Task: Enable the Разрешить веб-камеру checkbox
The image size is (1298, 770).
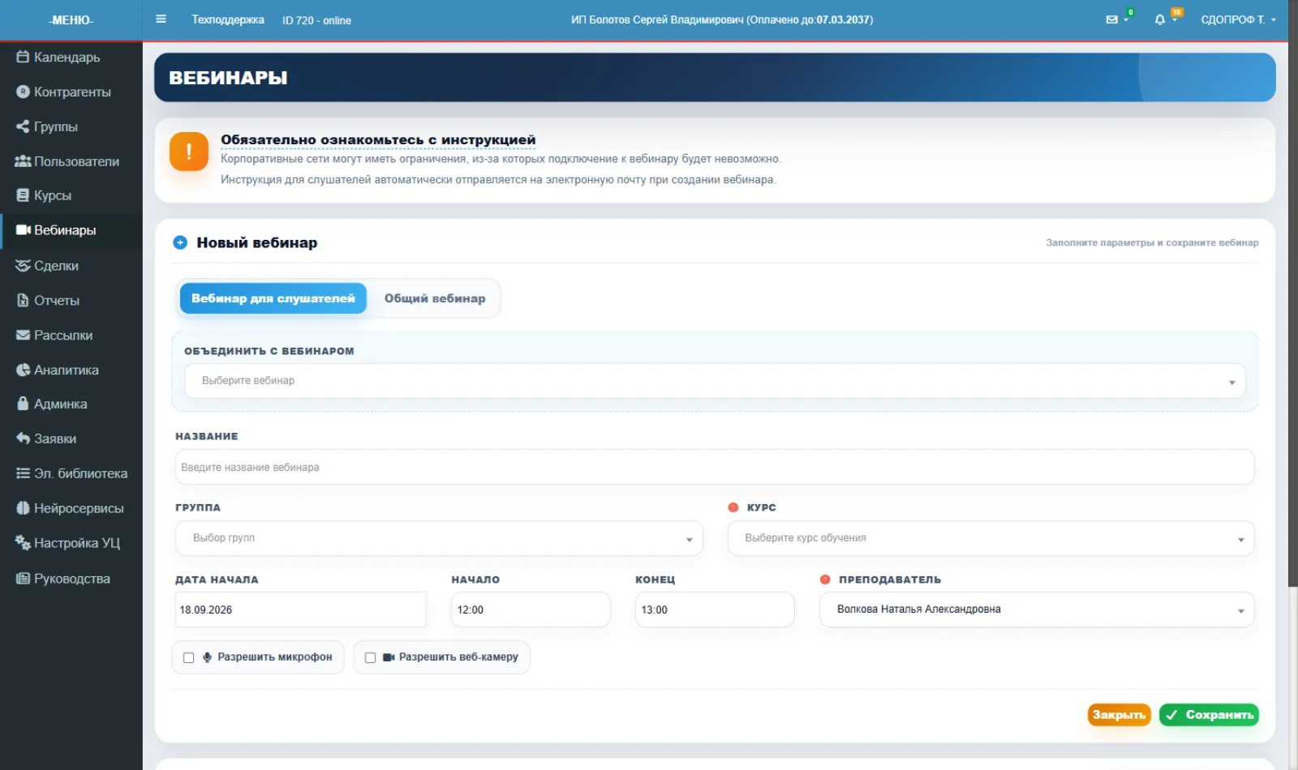Action: [x=370, y=658]
